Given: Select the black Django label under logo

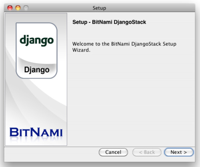Looking at the screenshot, I should point(37,70).
